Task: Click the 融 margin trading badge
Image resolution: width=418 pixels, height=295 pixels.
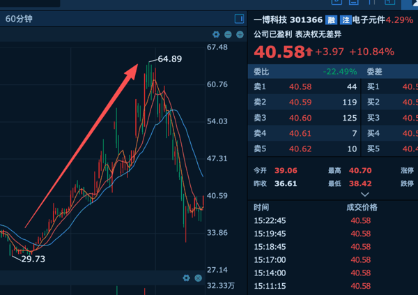Action: (x=331, y=20)
